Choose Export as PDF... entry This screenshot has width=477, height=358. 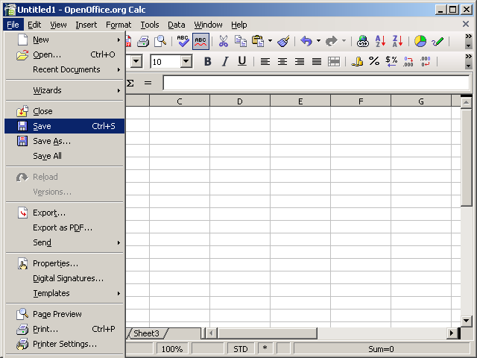pos(65,227)
